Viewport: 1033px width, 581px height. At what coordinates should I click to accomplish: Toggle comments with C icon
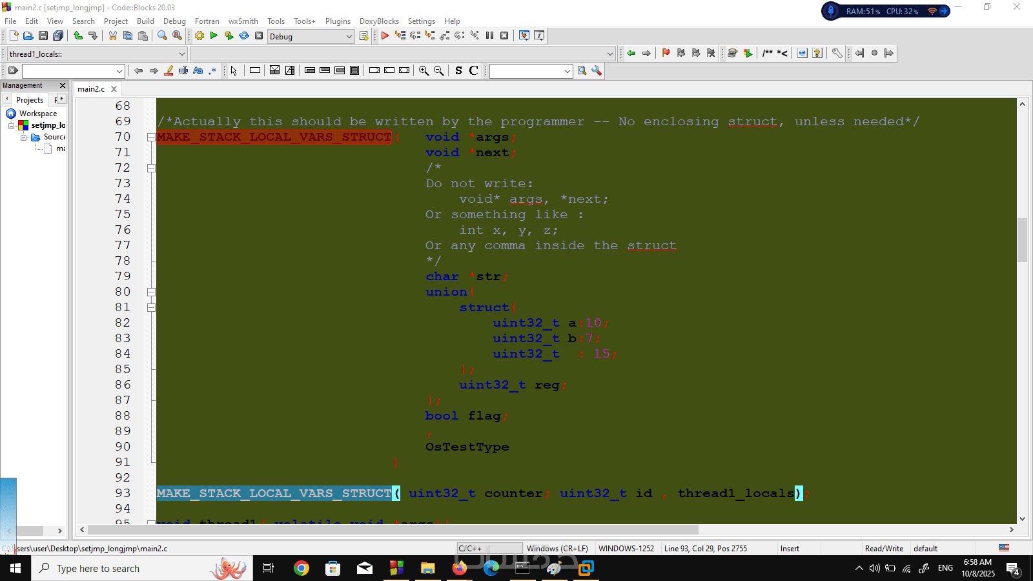tap(473, 71)
